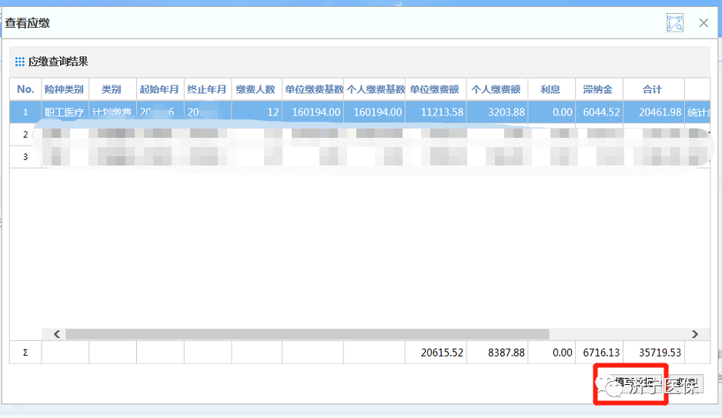Select row number 1 in the No. column
Image resolution: width=722 pixels, height=418 pixels.
26,112
